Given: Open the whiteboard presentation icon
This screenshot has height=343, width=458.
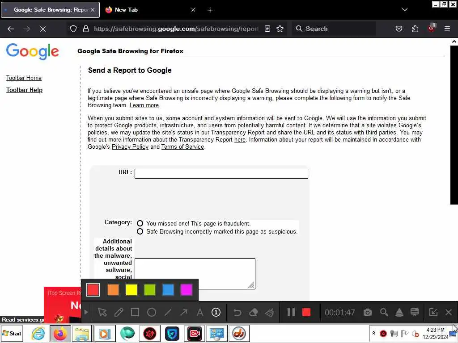Looking at the screenshot, I should [415, 312].
